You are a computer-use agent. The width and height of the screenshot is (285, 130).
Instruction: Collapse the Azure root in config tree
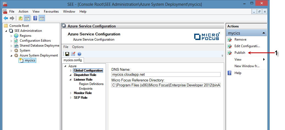[x=66, y=66]
